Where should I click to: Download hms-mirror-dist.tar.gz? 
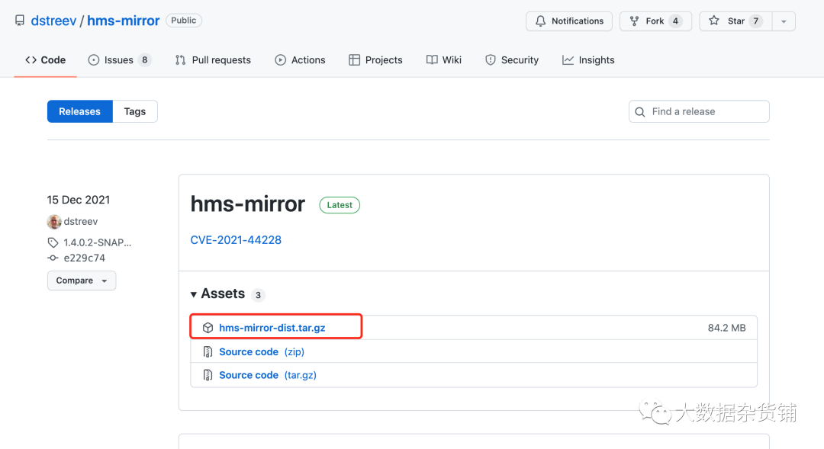coord(272,328)
